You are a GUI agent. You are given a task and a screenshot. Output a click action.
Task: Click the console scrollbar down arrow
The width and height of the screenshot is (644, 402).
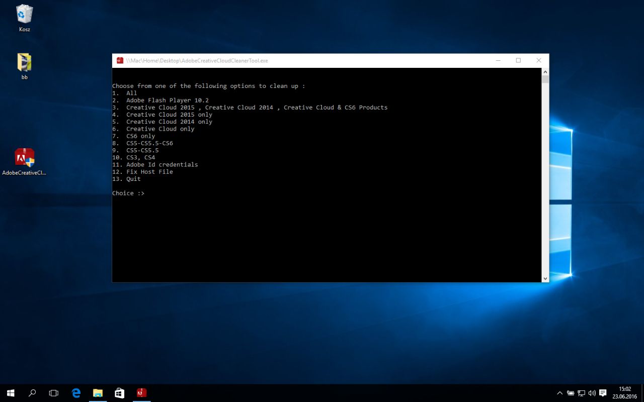pos(545,278)
